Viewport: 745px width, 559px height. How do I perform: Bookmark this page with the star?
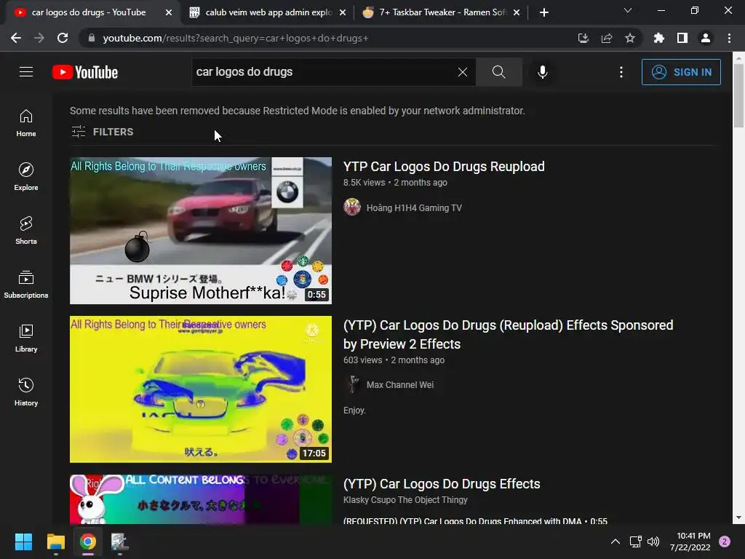tap(630, 38)
